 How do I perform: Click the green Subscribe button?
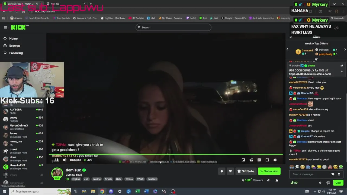click(x=269, y=171)
